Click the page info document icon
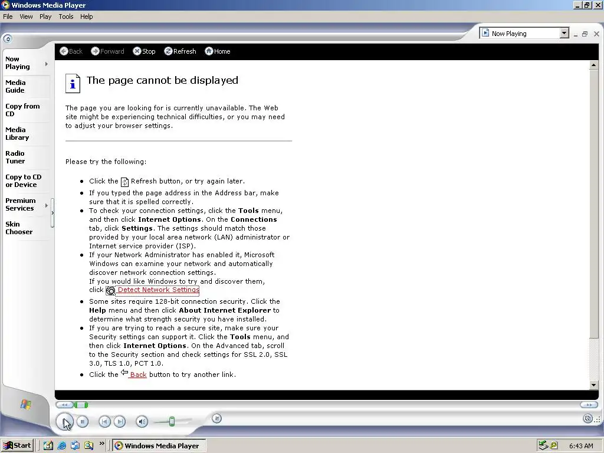The height and width of the screenshot is (453, 604). click(x=73, y=83)
